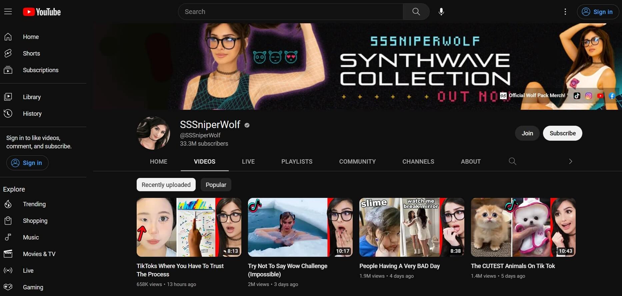Play the 8:13 video thumbnail
The width and height of the screenshot is (622, 296).
pyautogui.click(x=189, y=227)
